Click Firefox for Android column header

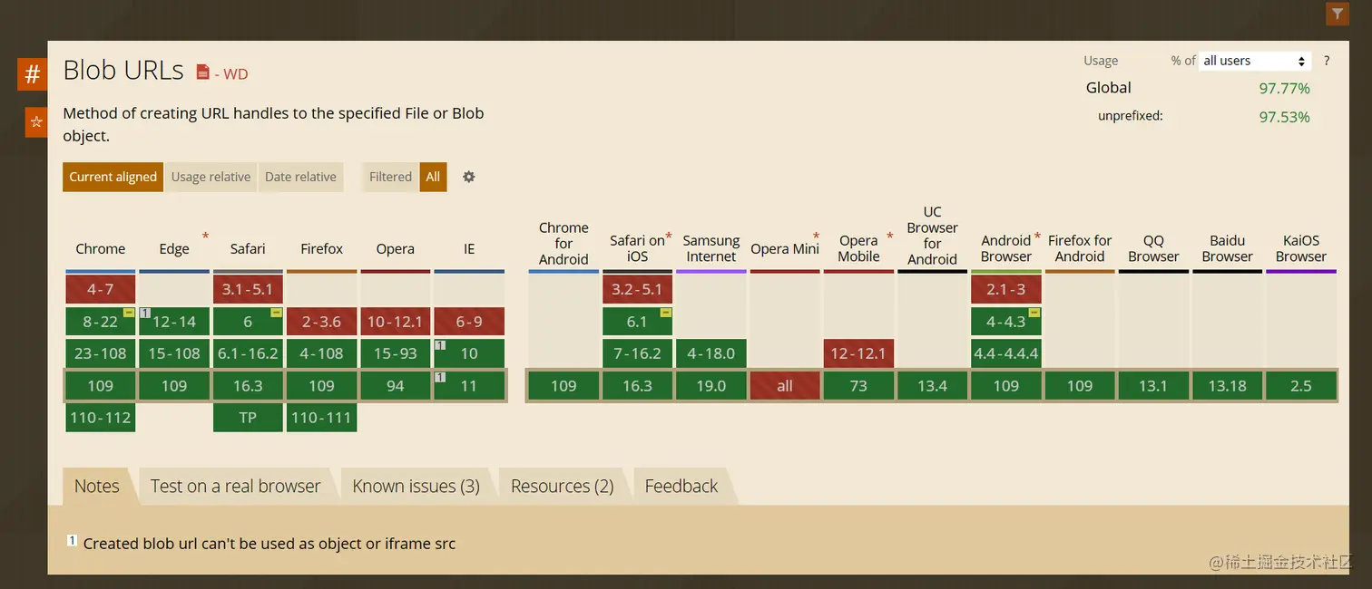click(x=1080, y=248)
